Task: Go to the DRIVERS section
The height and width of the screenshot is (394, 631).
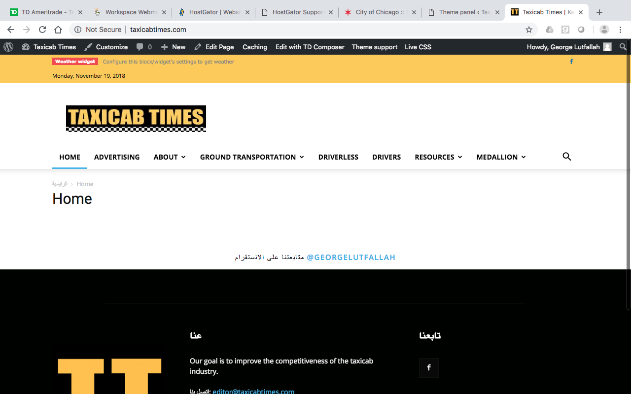Action: (x=386, y=157)
